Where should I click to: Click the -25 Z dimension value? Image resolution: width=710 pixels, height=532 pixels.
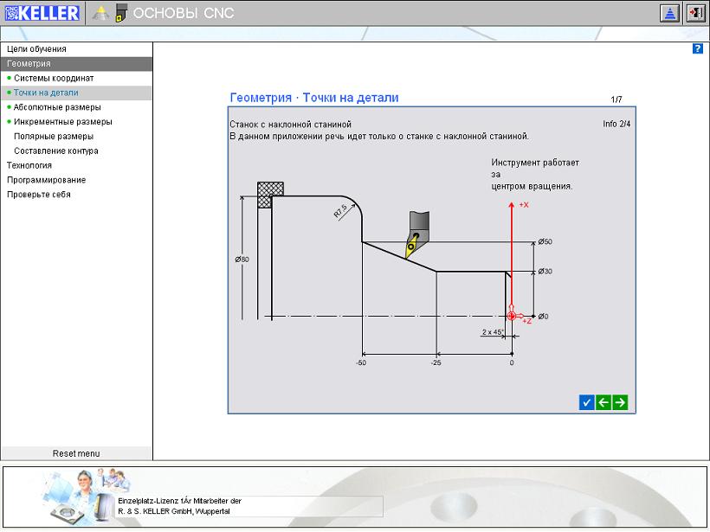pyautogui.click(x=436, y=362)
